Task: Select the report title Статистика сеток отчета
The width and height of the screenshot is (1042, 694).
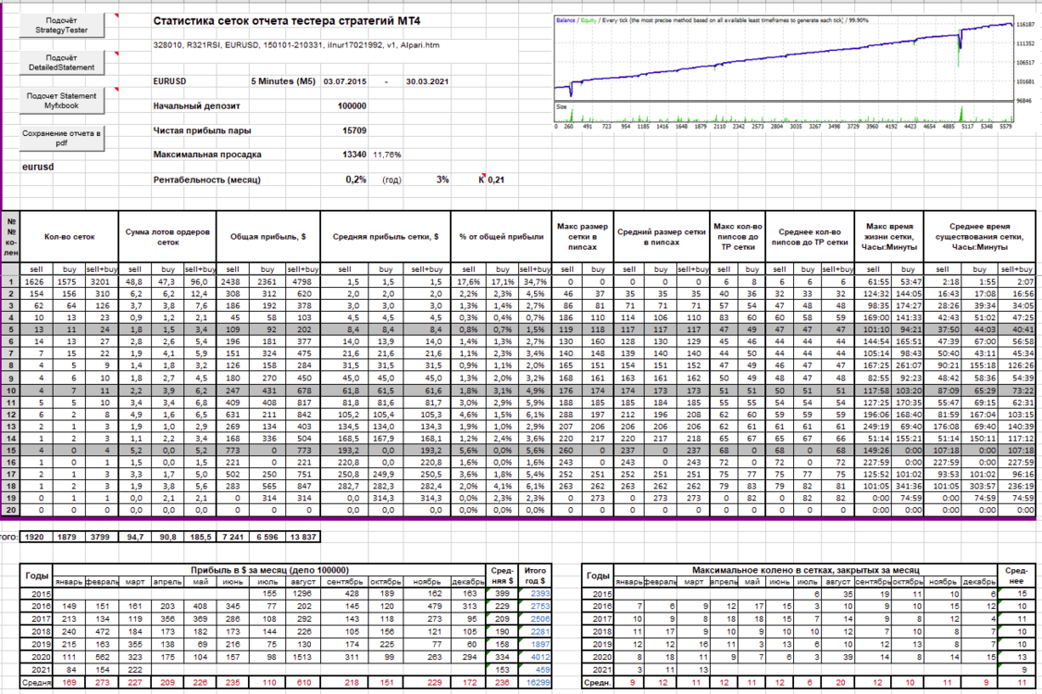Action: (287, 20)
